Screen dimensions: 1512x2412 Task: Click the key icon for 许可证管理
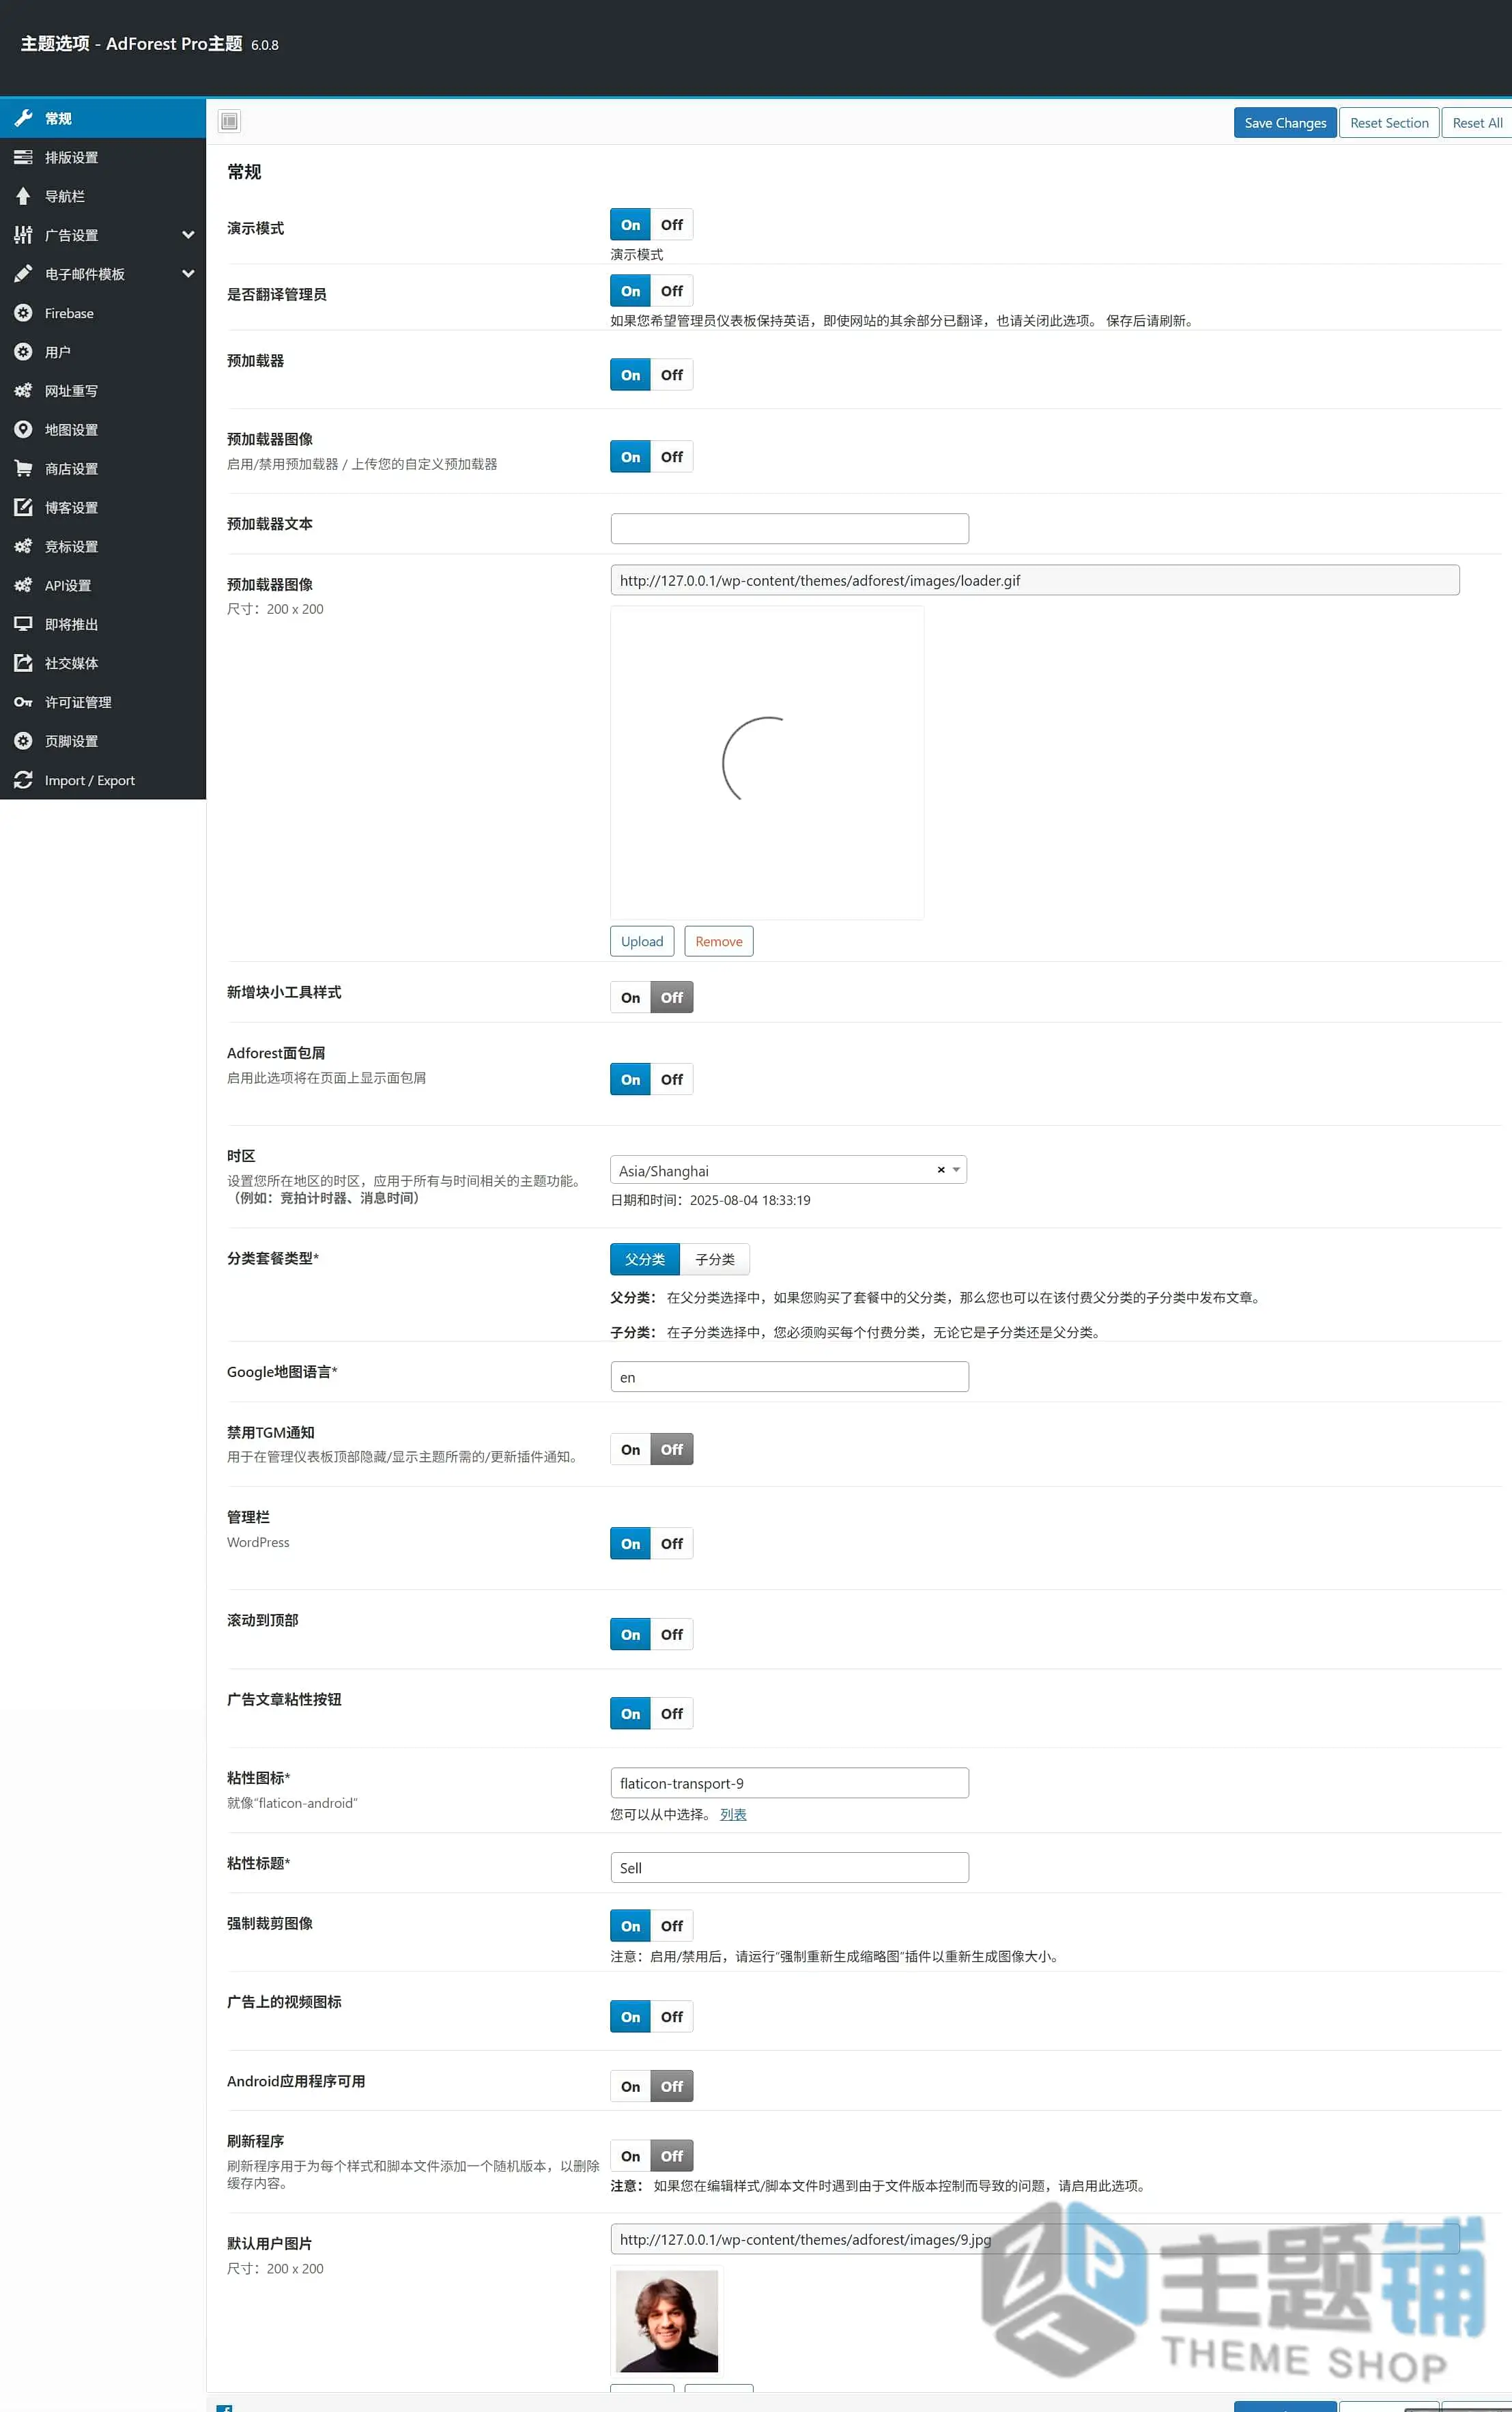point(23,702)
